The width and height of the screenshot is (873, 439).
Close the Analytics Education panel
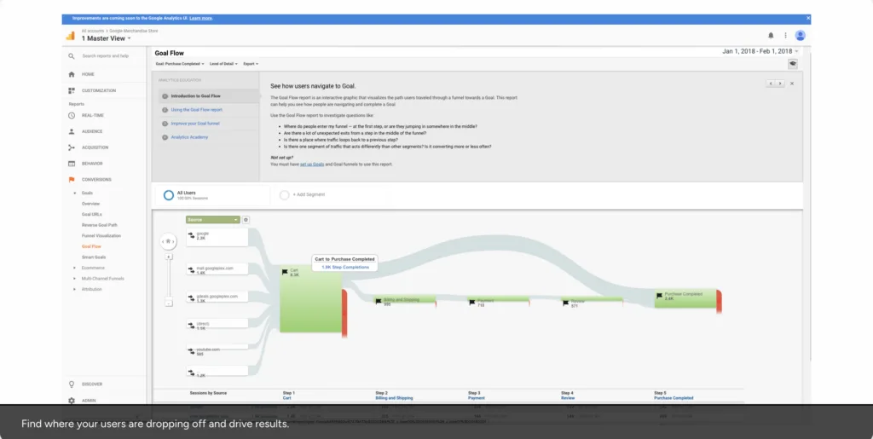(x=792, y=84)
